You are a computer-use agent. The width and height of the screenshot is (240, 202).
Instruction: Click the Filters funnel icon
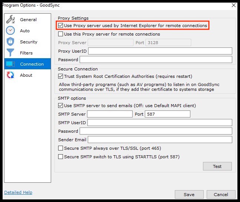[10, 53]
